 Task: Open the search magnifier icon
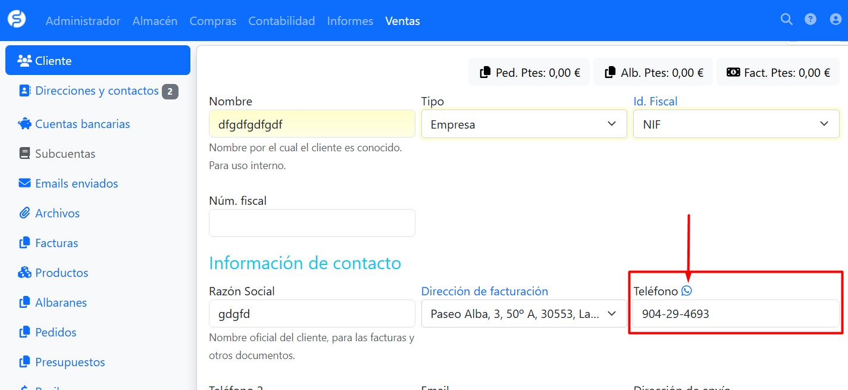pos(786,20)
